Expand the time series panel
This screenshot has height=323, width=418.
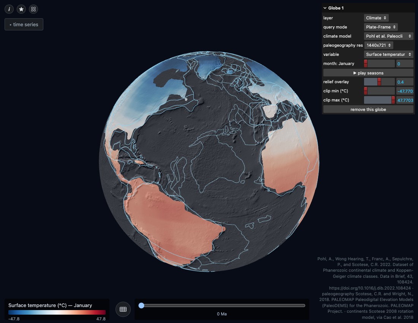[24, 25]
